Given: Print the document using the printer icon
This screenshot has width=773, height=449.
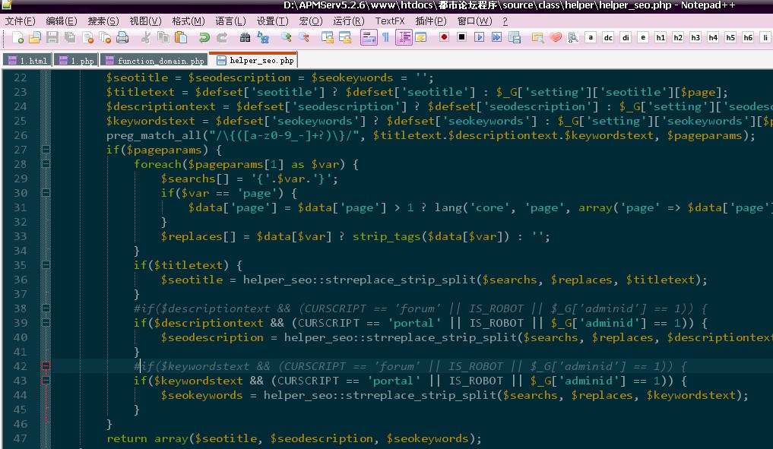Looking at the screenshot, I should coord(122,37).
